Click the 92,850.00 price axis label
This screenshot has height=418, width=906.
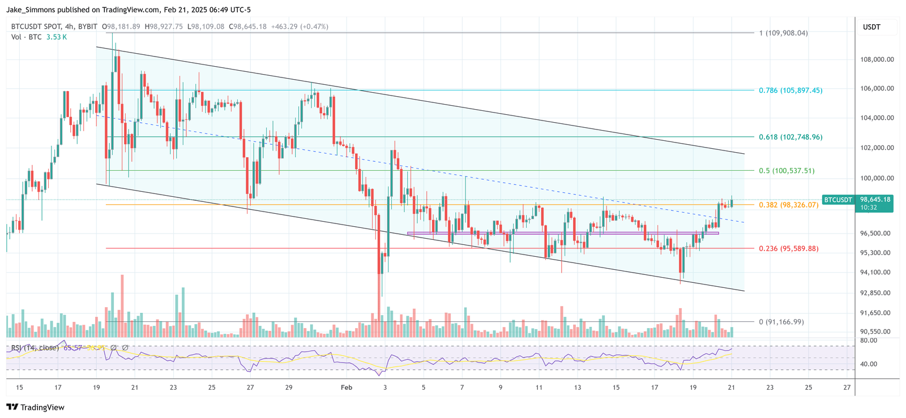875,293
